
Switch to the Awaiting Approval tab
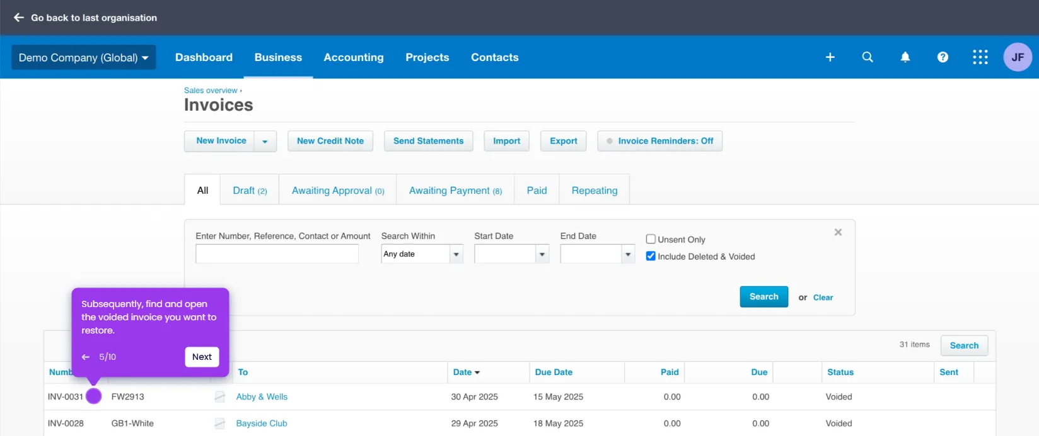(338, 190)
